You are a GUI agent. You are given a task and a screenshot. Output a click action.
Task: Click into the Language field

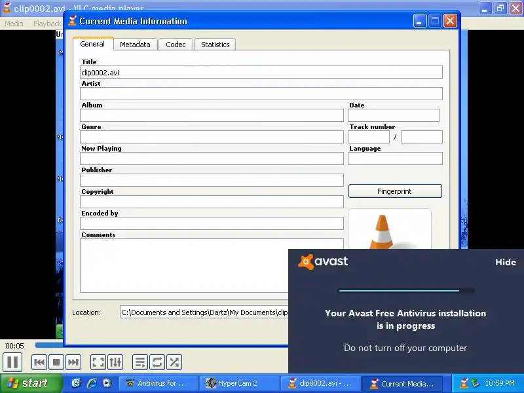(x=396, y=159)
